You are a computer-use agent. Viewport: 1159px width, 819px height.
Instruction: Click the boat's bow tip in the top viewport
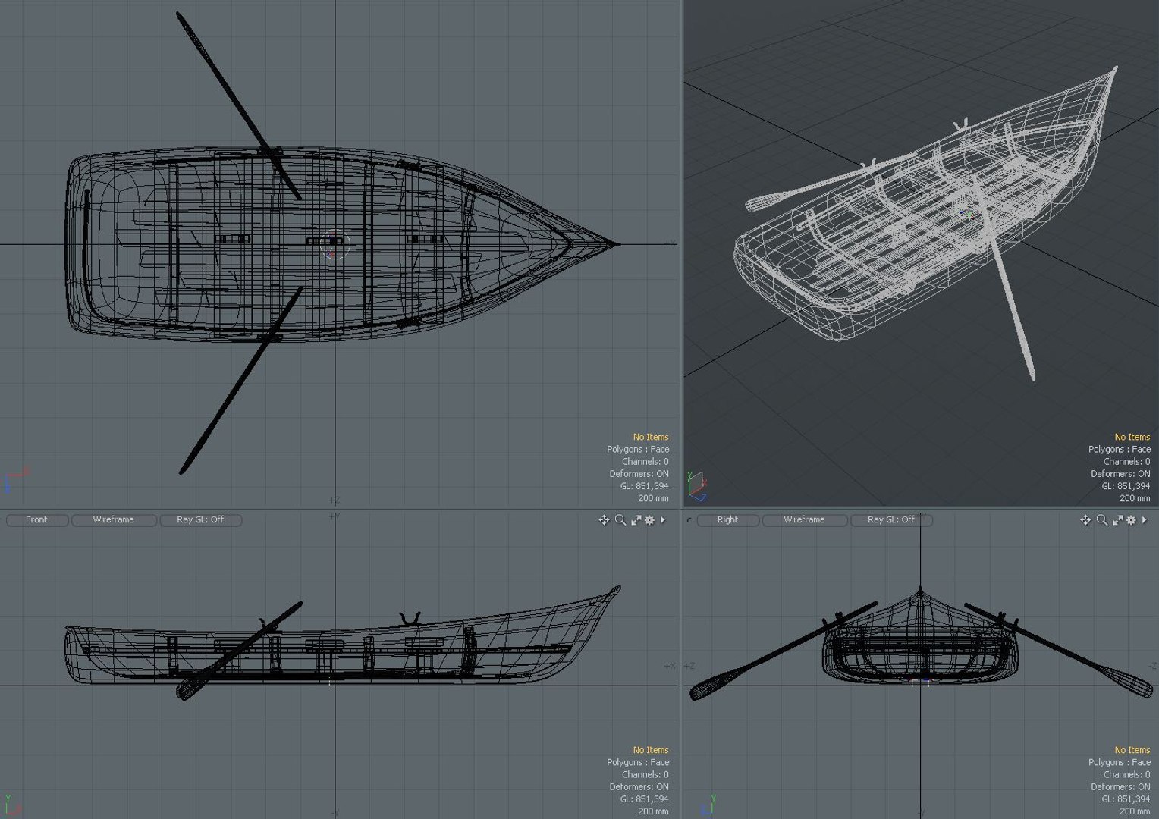pyautogui.click(x=616, y=244)
